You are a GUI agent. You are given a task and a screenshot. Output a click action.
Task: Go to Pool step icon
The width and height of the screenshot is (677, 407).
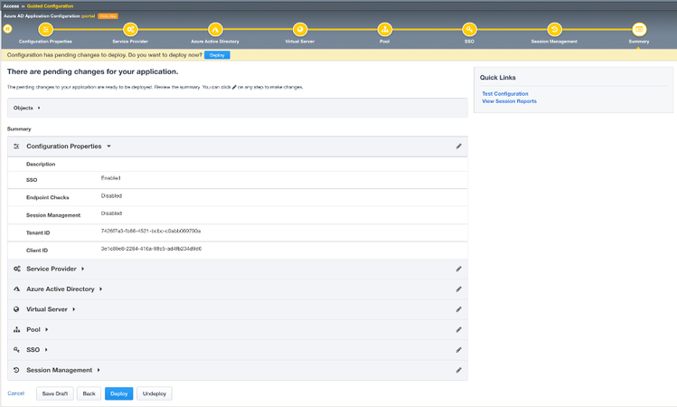tap(384, 29)
